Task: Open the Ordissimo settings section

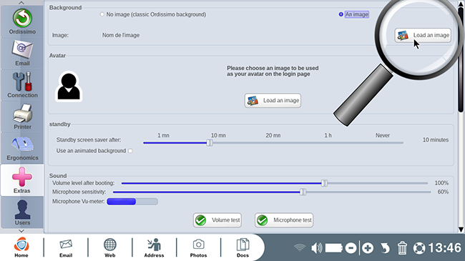Action: pos(22,21)
